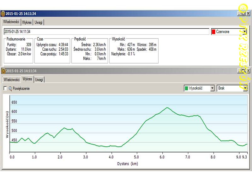Open the Brak secondary series dropdown

[x=244, y=89]
